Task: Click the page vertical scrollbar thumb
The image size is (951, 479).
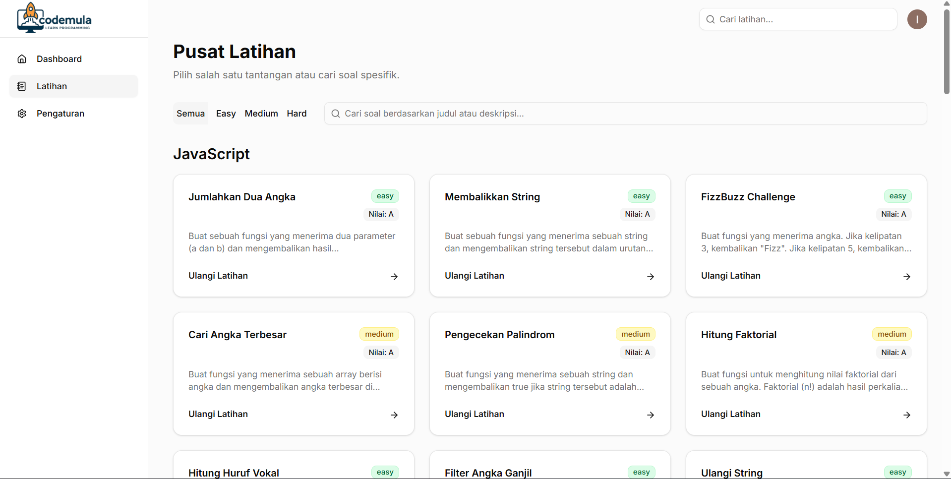Action: point(946,50)
